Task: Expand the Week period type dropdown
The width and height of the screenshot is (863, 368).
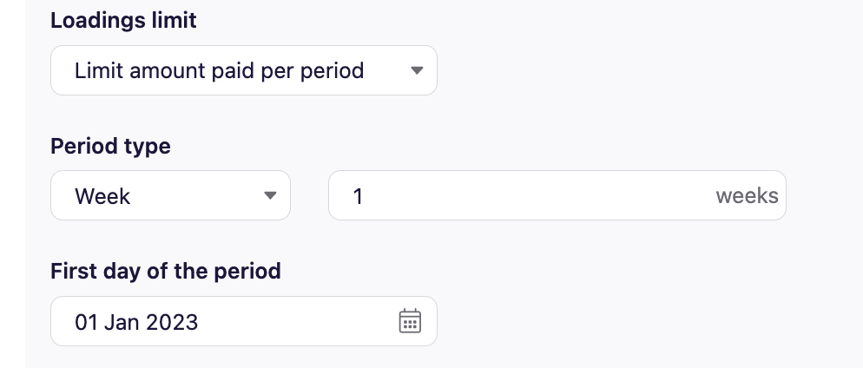Action: pyautogui.click(x=170, y=196)
